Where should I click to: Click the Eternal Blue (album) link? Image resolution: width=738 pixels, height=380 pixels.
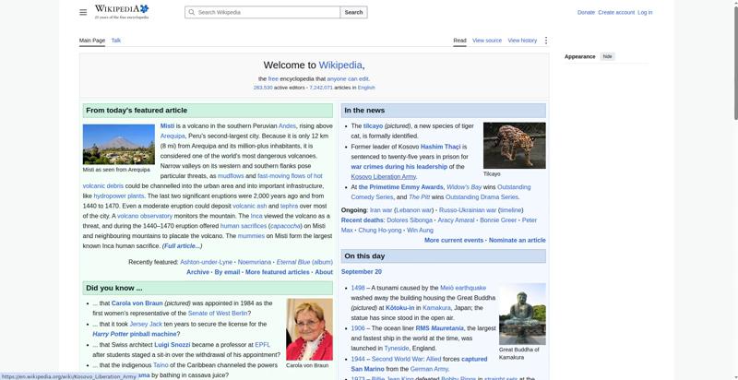click(304, 262)
